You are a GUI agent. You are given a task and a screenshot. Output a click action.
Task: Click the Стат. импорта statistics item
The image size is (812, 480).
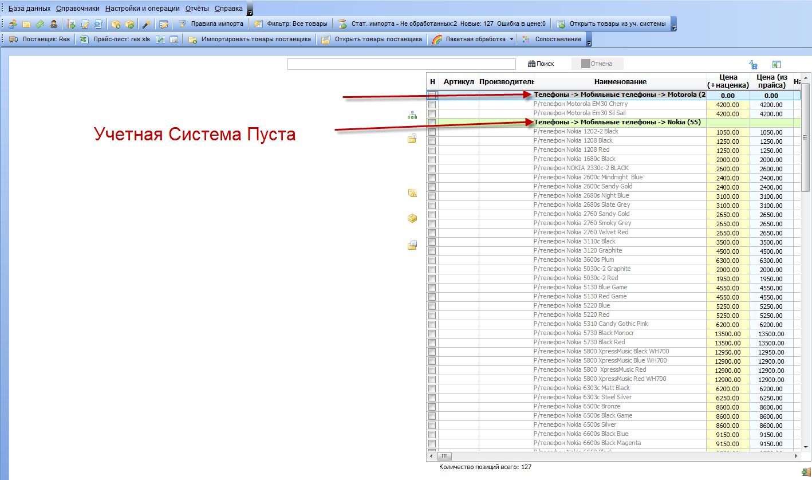coord(441,24)
